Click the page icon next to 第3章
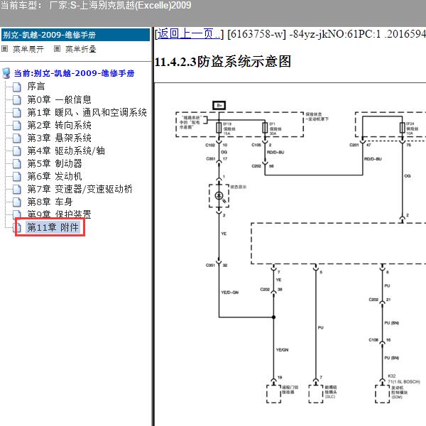This screenshot has width=426, height=426. pyautogui.click(x=17, y=138)
